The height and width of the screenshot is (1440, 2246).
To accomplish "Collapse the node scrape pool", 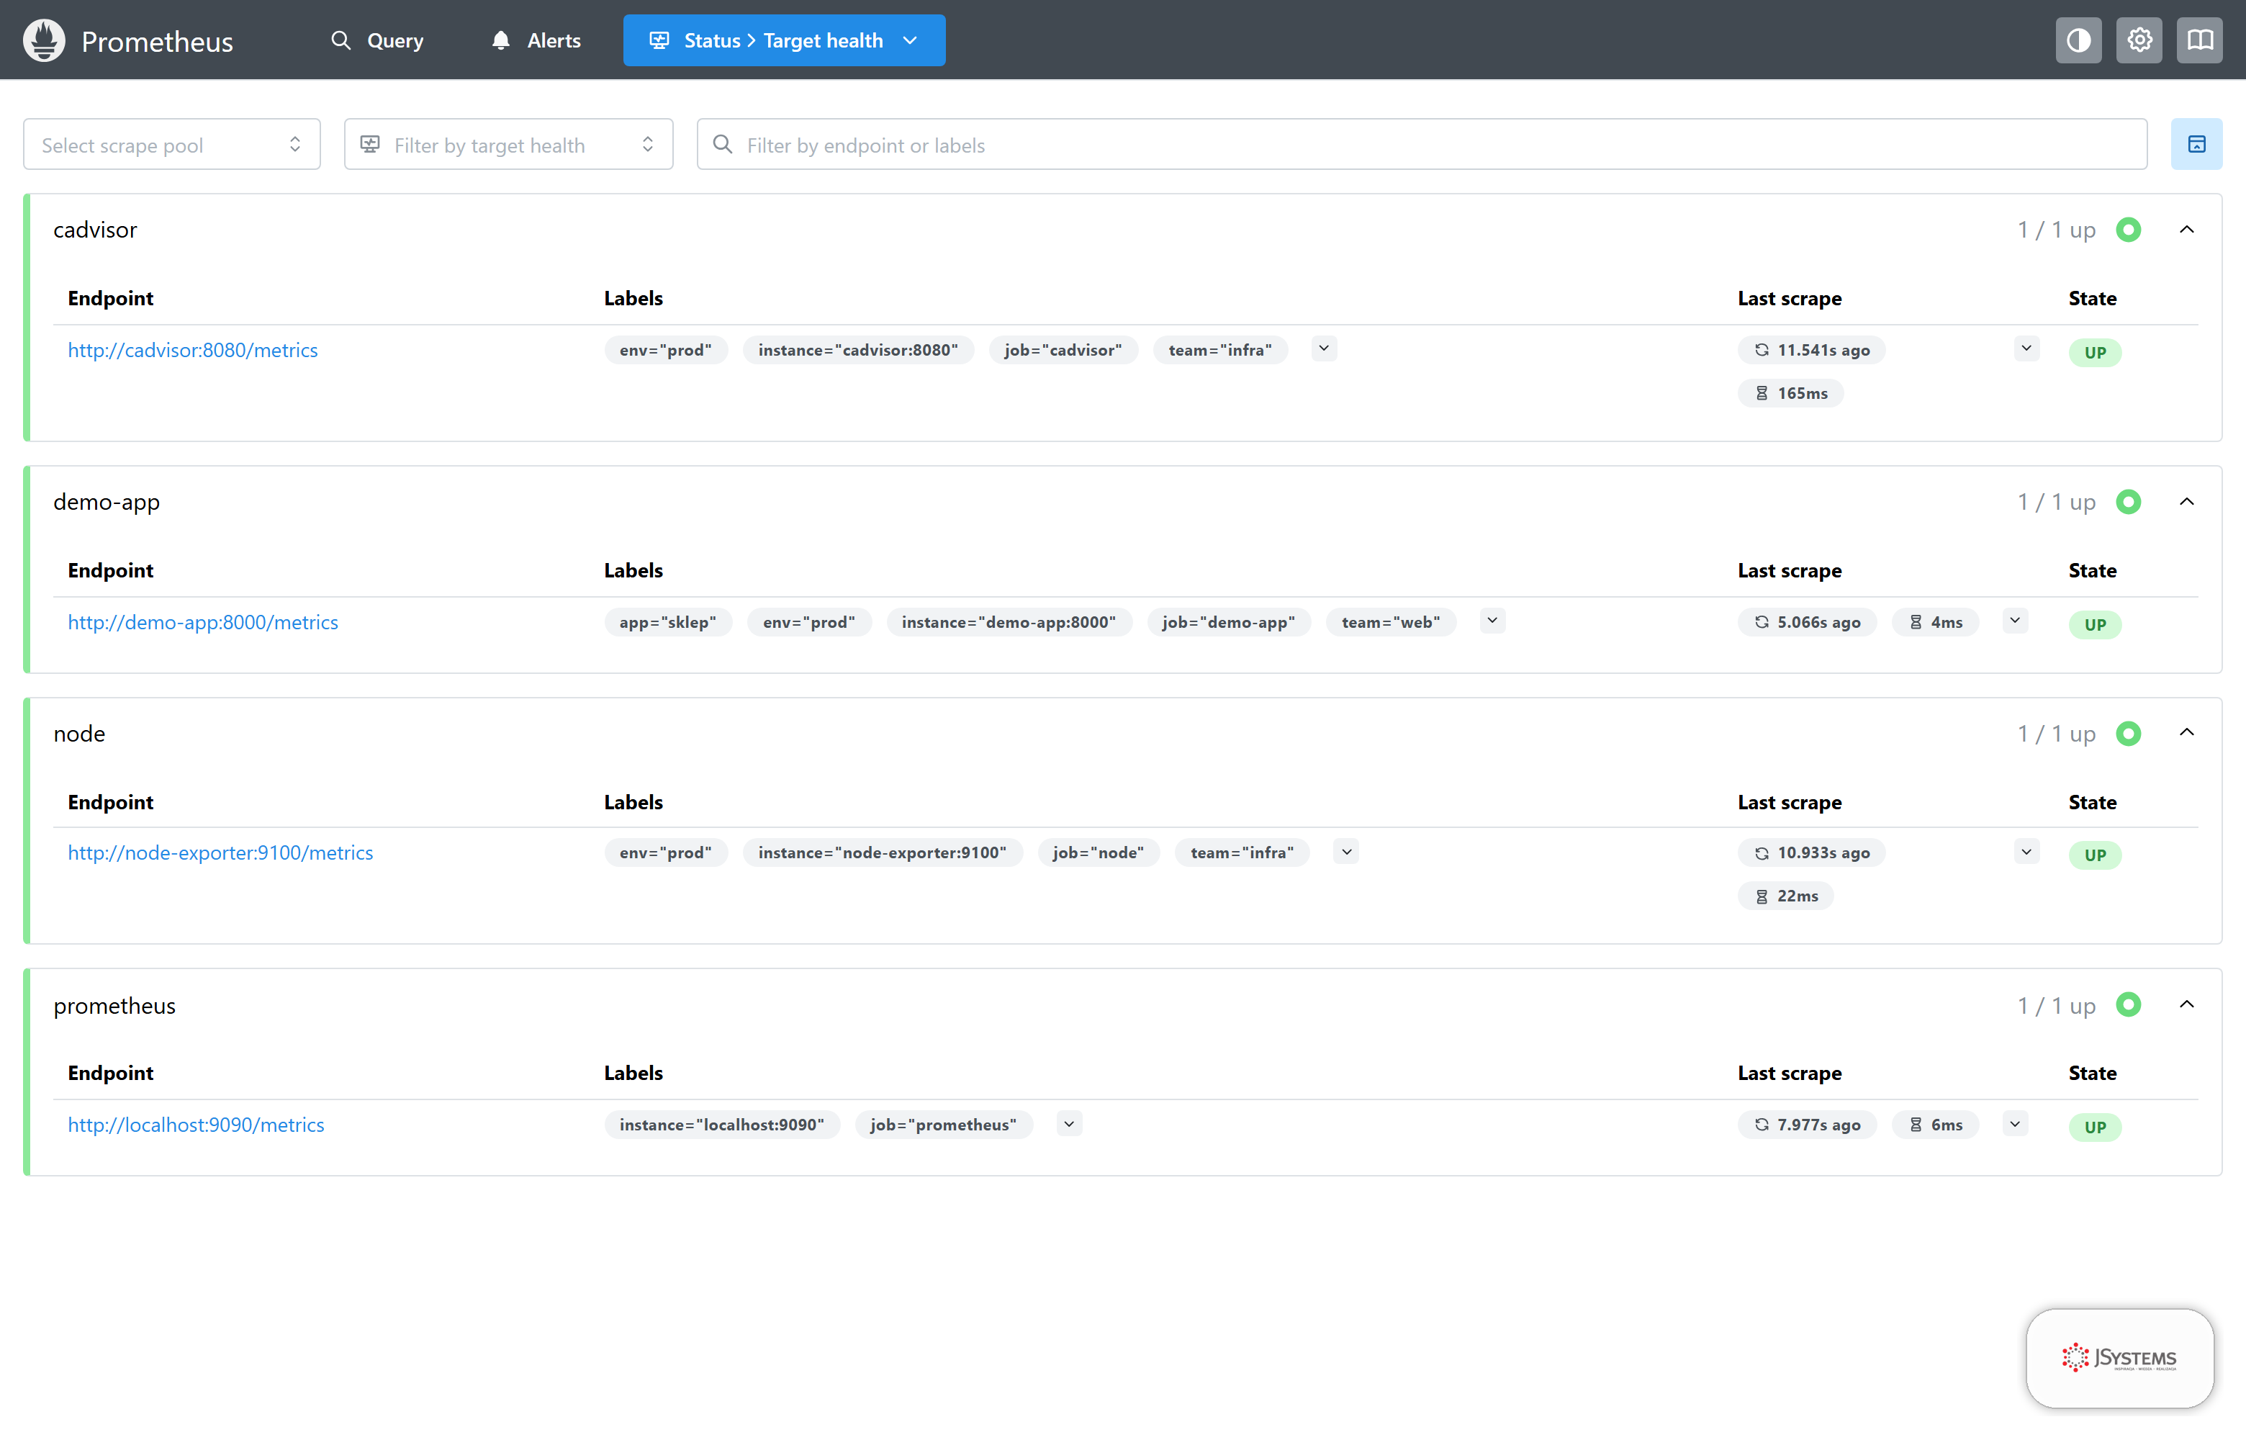I will click(x=2186, y=733).
